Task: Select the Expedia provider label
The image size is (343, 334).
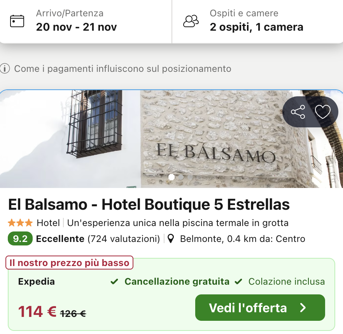Action: pyautogui.click(x=36, y=281)
